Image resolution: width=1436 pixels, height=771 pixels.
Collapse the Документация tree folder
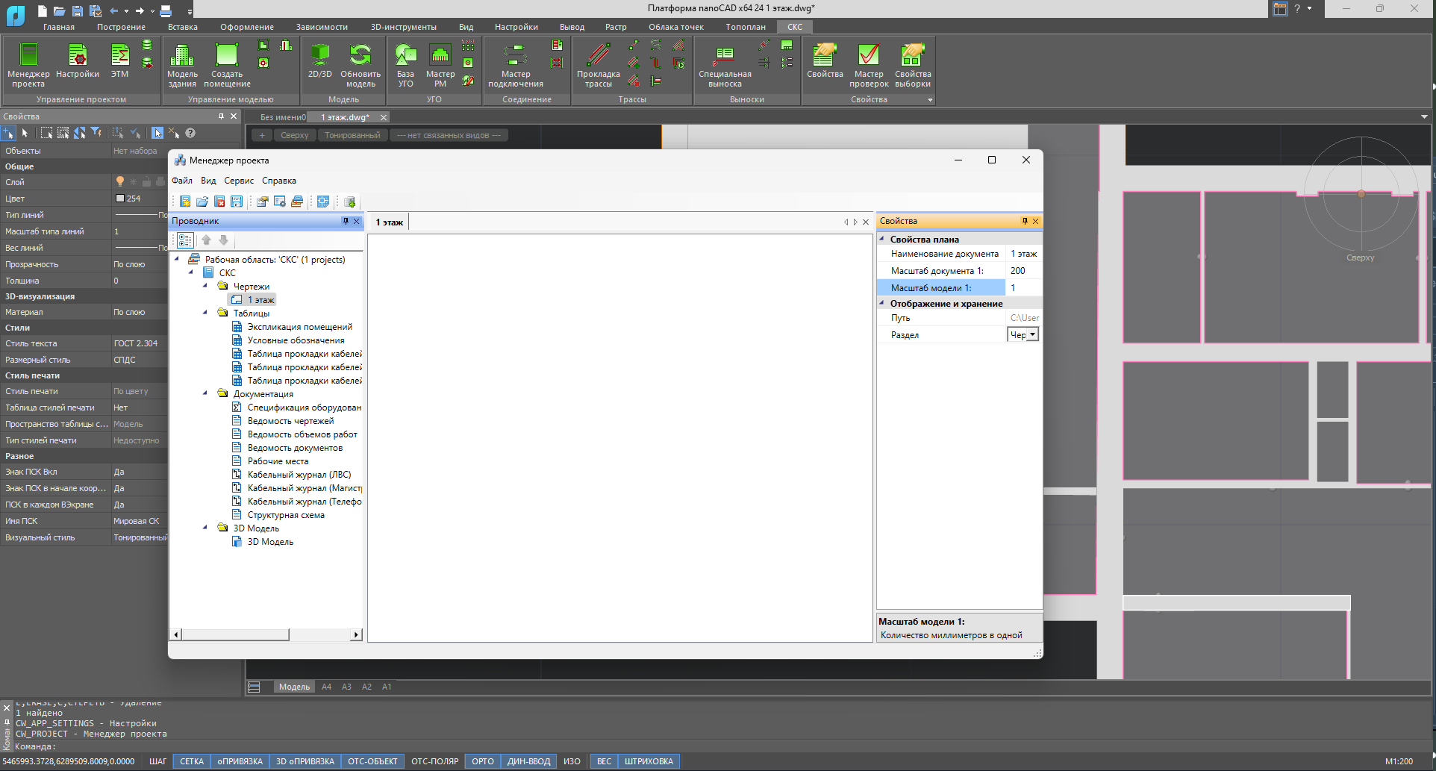pos(205,393)
